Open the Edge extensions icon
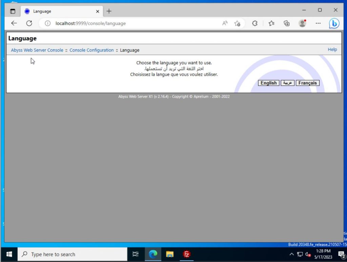Viewport: 347px width, 262px height. (x=254, y=23)
